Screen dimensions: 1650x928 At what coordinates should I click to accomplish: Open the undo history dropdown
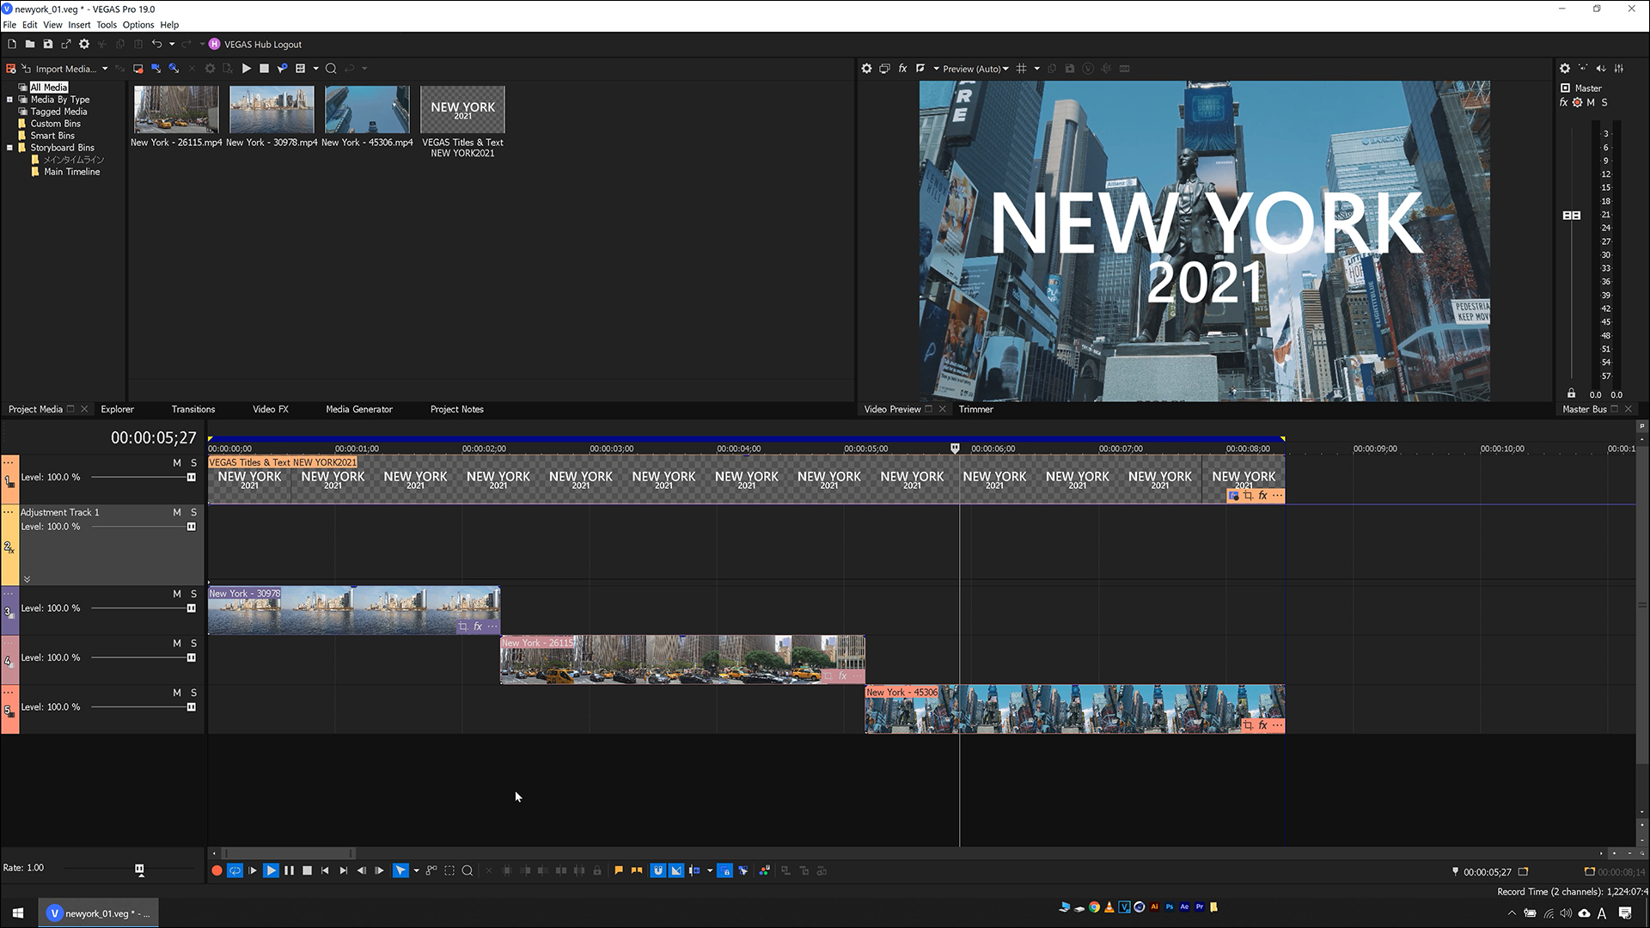pyautogui.click(x=172, y=44)
